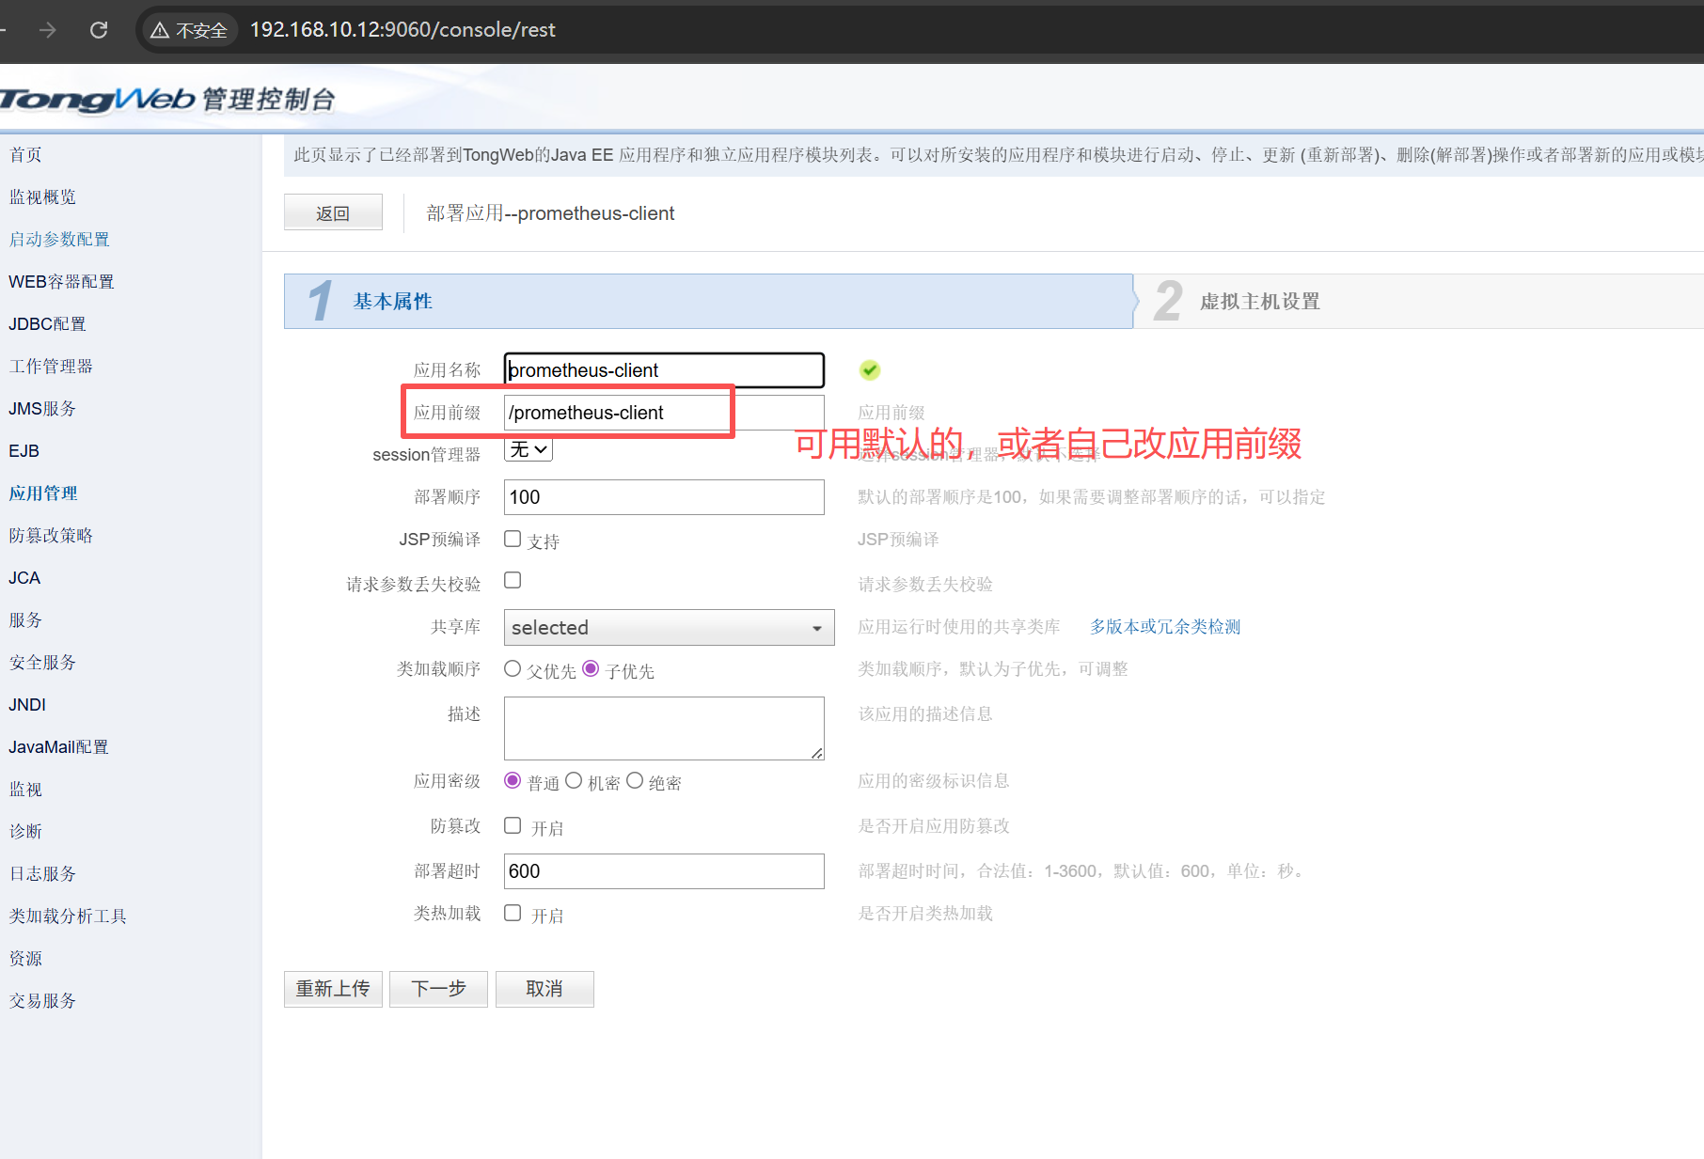Navigate to JDBC配置 in the sidebar

(x=47, y=324)
